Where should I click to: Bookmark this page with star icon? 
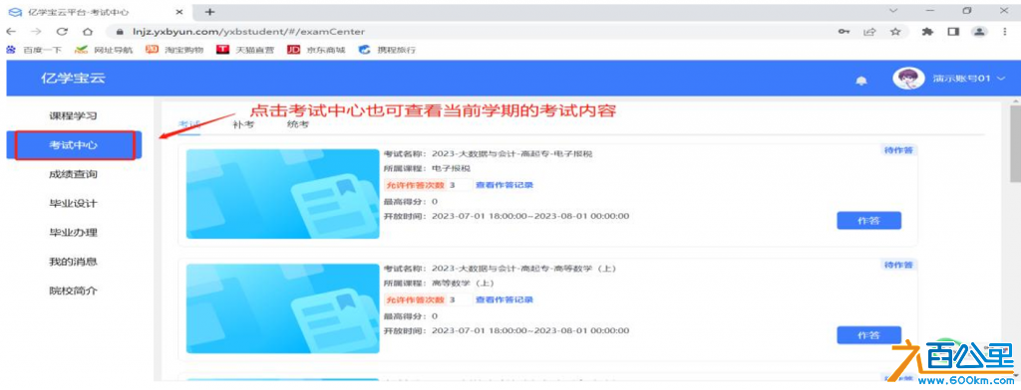tap(895, 31)
